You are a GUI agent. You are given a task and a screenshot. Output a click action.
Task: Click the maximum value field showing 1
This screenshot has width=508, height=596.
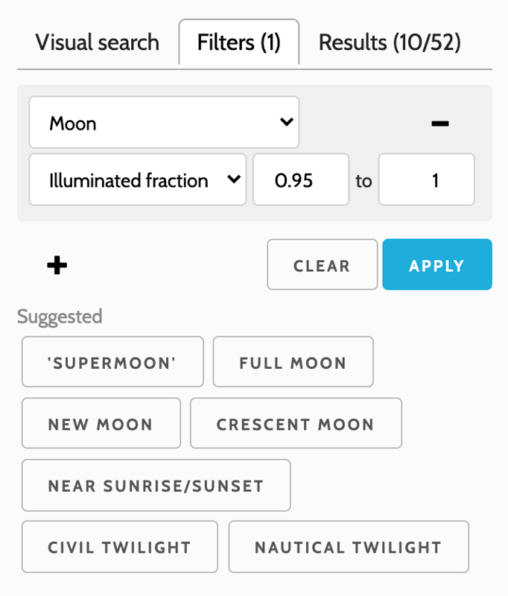pos(426,180)
